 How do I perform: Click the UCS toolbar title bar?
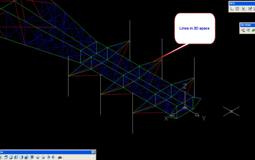click(x=242, y=3)
